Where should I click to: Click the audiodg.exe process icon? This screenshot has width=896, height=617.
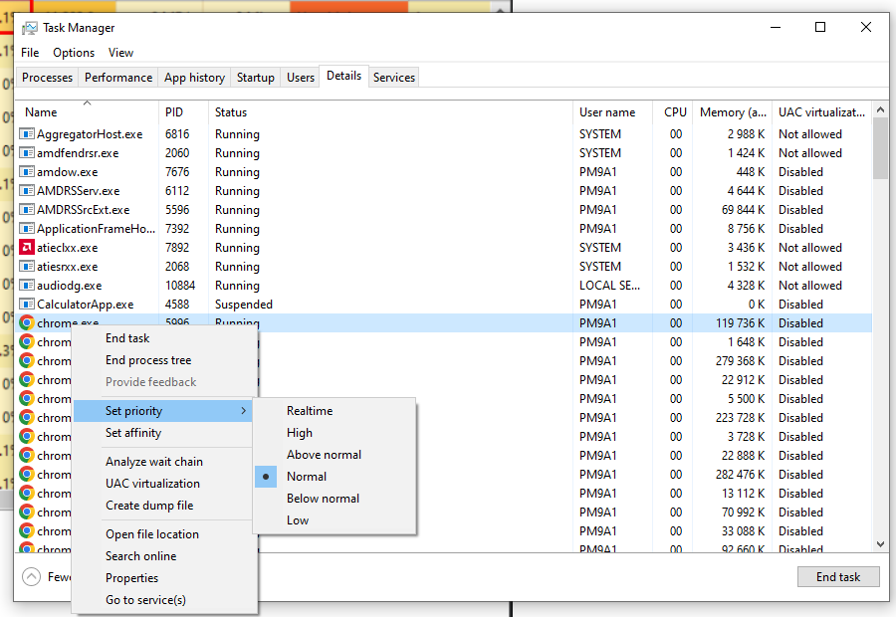tap(27, 286)
